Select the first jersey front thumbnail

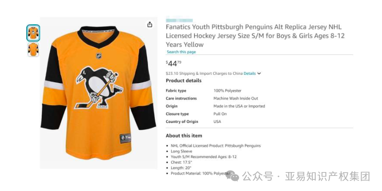pos(33,33)
